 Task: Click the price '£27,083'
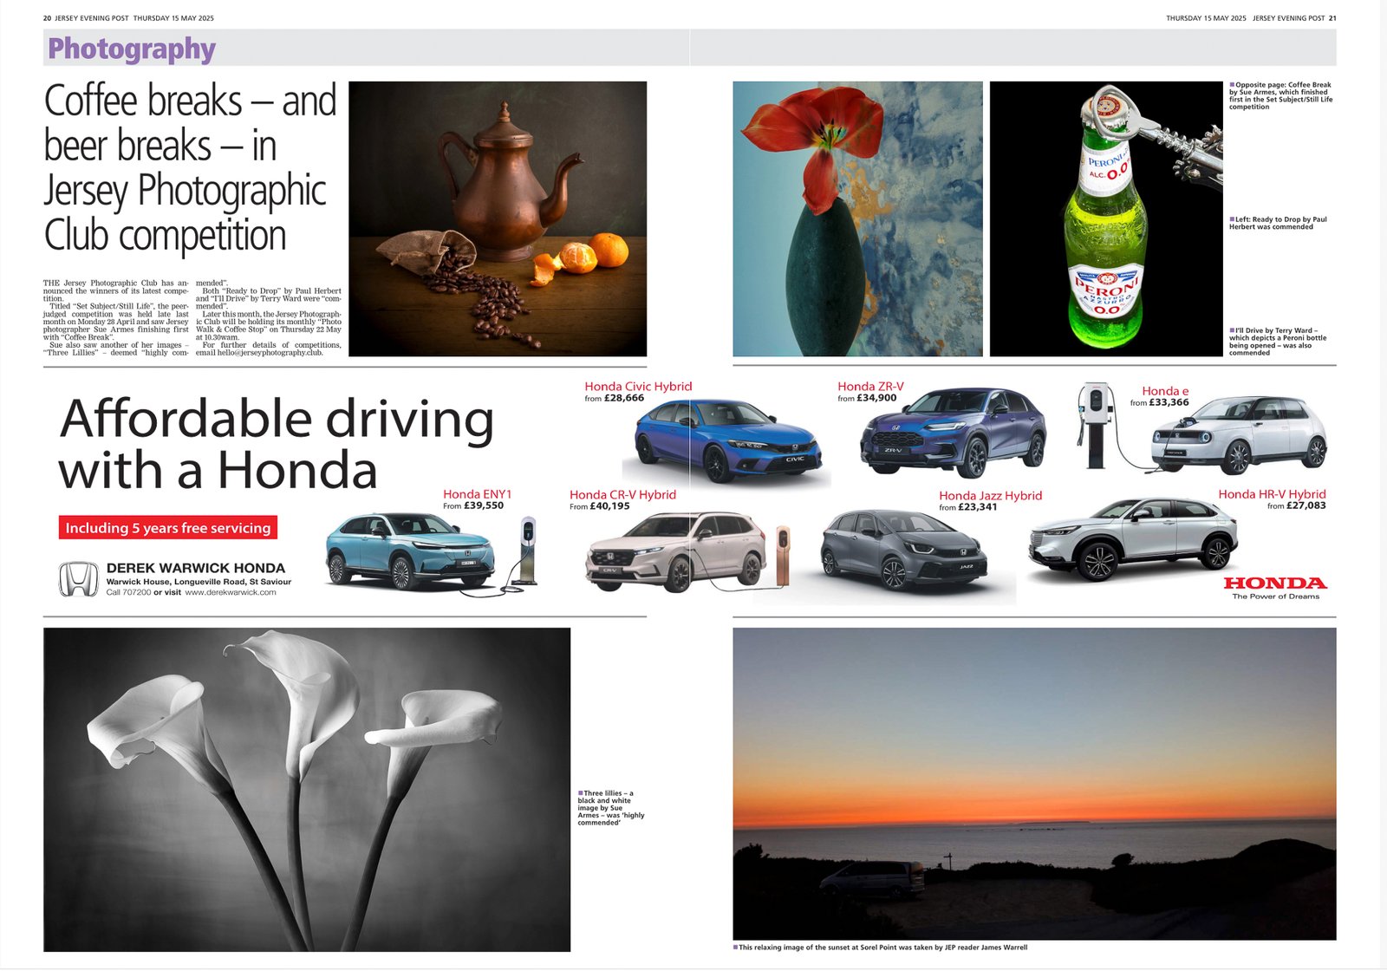coord(1306,505)
